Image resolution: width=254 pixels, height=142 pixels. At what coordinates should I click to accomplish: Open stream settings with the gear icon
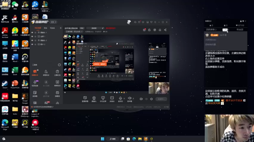[x=151, y=99]
